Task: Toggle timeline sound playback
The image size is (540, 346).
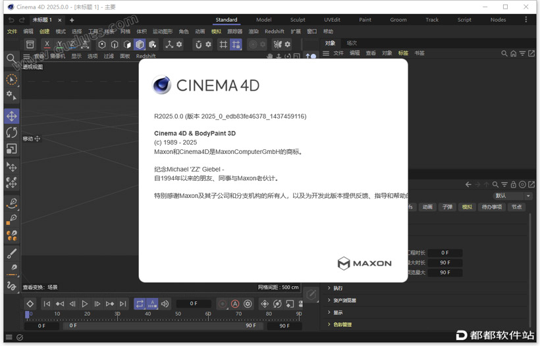Action: click(x=165, y=304)
